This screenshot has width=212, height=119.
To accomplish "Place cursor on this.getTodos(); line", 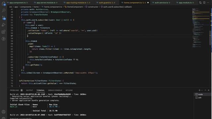I will (34, 65).
